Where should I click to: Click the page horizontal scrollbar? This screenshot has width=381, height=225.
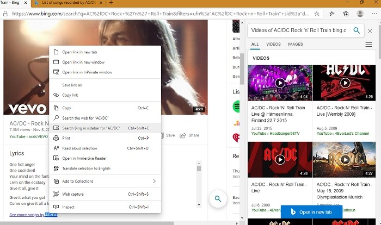[x=87, y=223]
